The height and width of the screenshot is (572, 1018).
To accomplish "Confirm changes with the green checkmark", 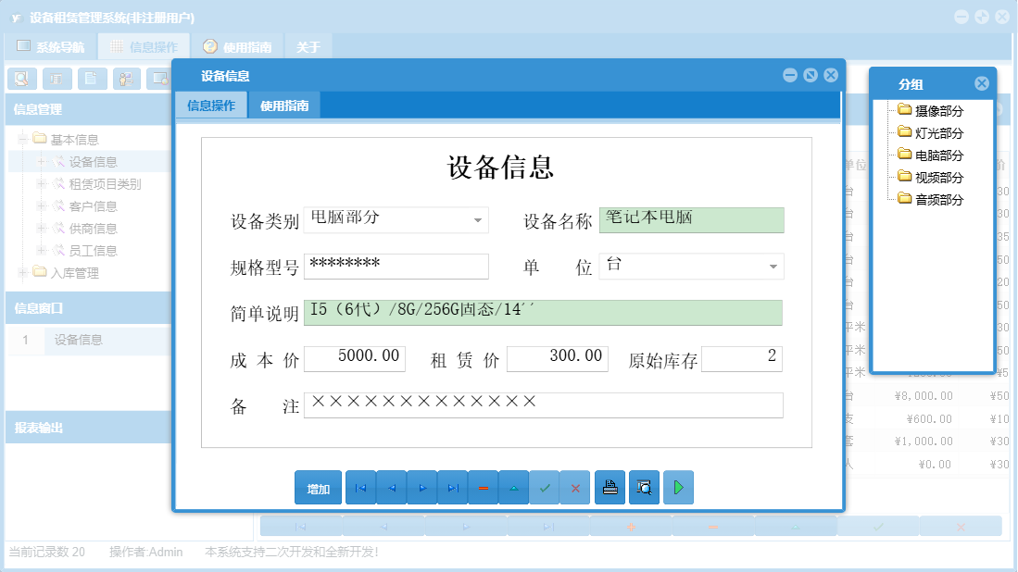I will 545,487.
